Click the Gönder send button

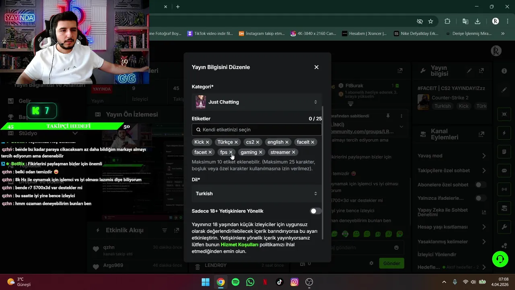pyautogui.click(x=391, y=263)
